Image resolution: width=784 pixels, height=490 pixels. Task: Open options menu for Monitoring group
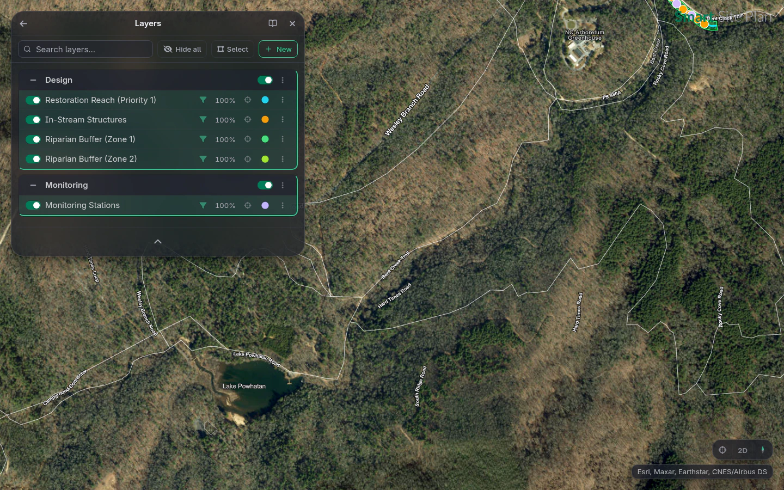(283, 185)
